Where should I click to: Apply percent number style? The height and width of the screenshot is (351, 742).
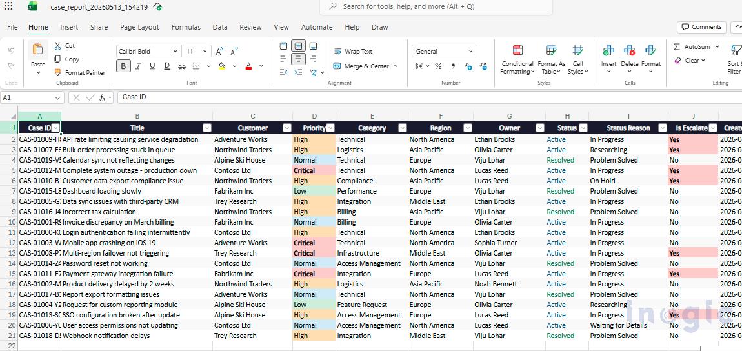[438, 66]
